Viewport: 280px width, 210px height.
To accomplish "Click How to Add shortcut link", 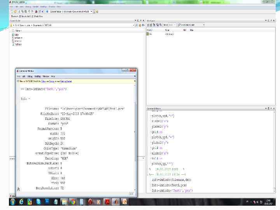I will point(25,16).
